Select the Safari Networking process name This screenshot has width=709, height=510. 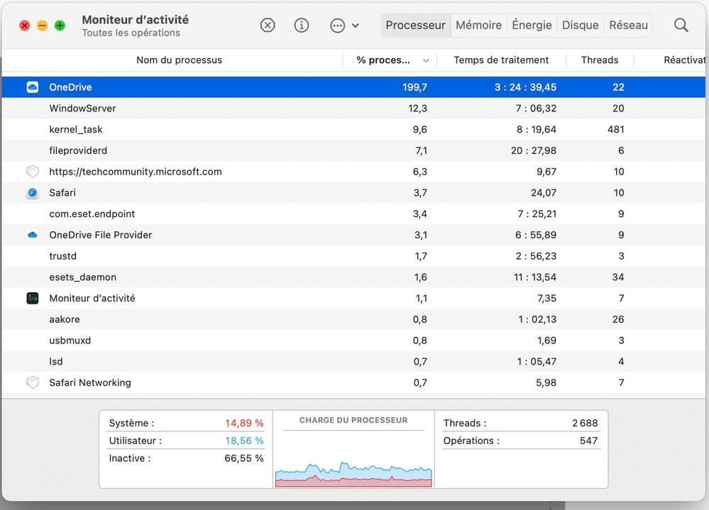click(90, 382)
